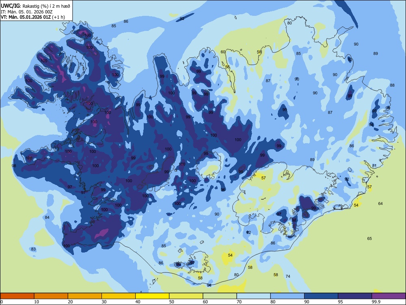Image resolution: width=406 pixels, height=305 pixels.
Task: Select the 'IT: Mán. 05. 01. 2026 00Z' line
Action: pos(27,12)
